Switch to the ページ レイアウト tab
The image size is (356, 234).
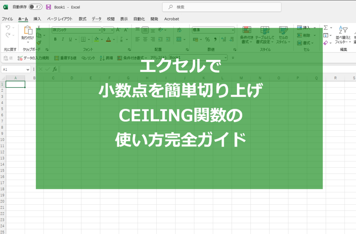[x=60, y=19]
